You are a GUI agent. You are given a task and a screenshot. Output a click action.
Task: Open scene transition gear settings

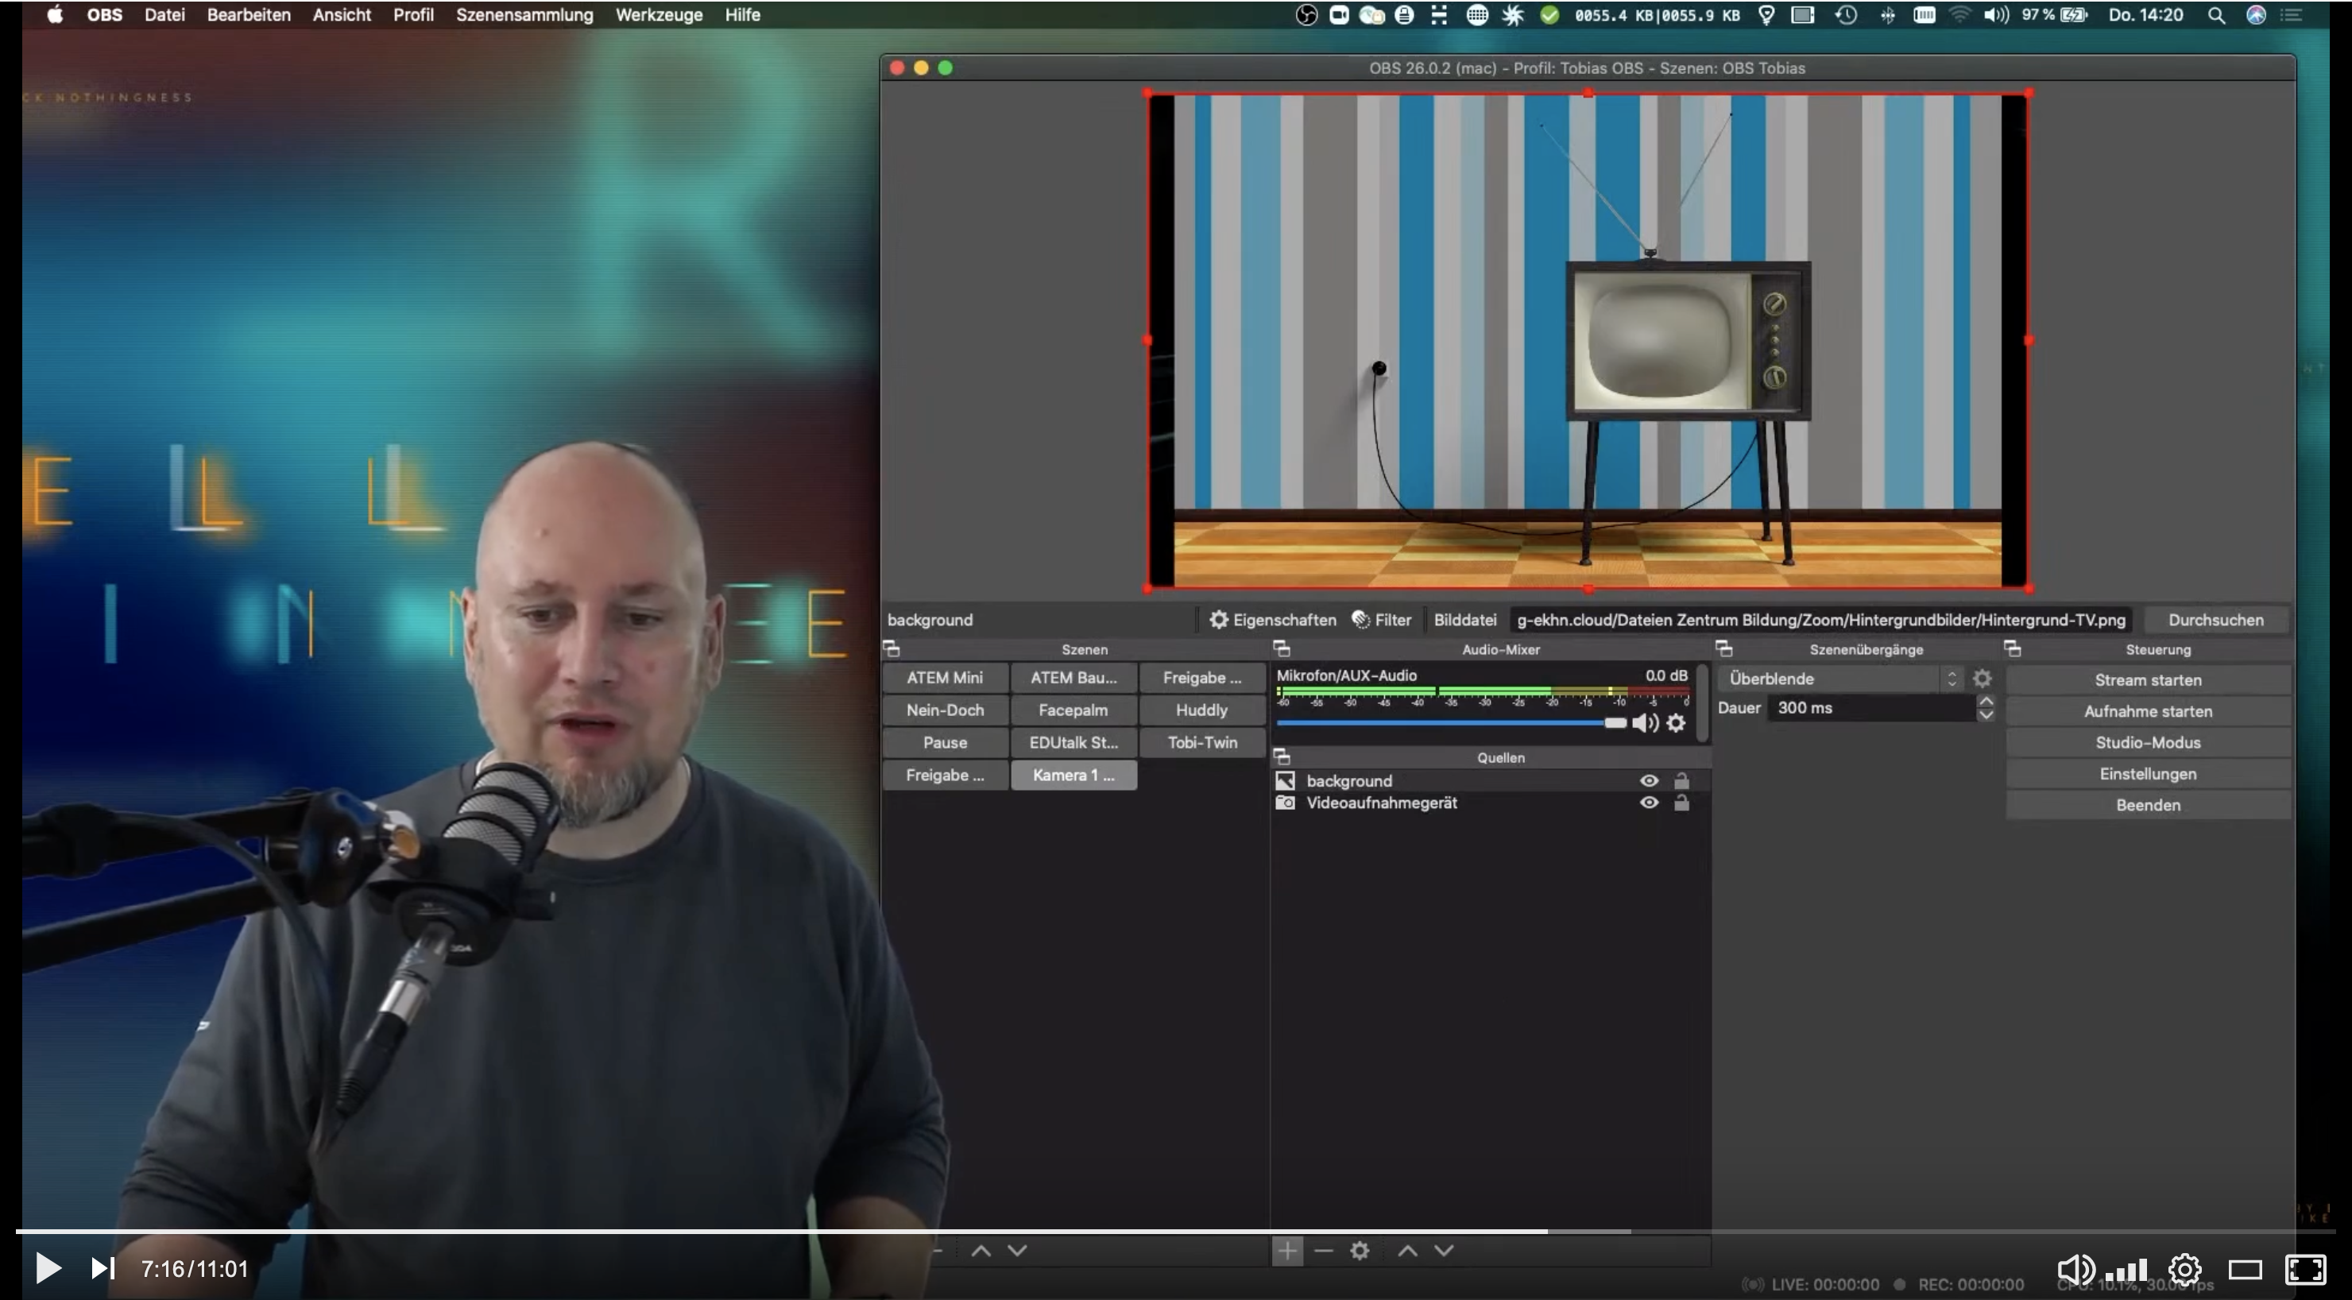[x=1981, y=679]
